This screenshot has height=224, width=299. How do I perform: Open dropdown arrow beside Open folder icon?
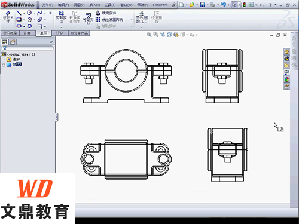197,5
